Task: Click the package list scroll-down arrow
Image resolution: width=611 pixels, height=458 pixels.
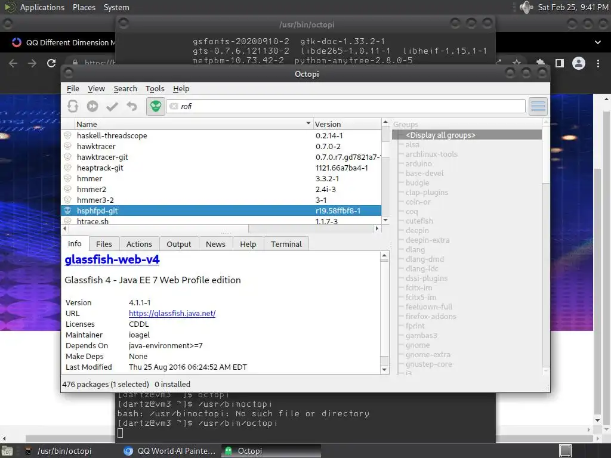Action: (x=385, y=220)
